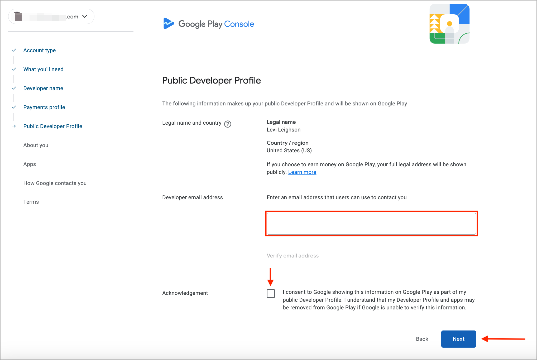Click the checkmark next to Payments profile
The width and height of the screenshot is (537, 360).
14,107
